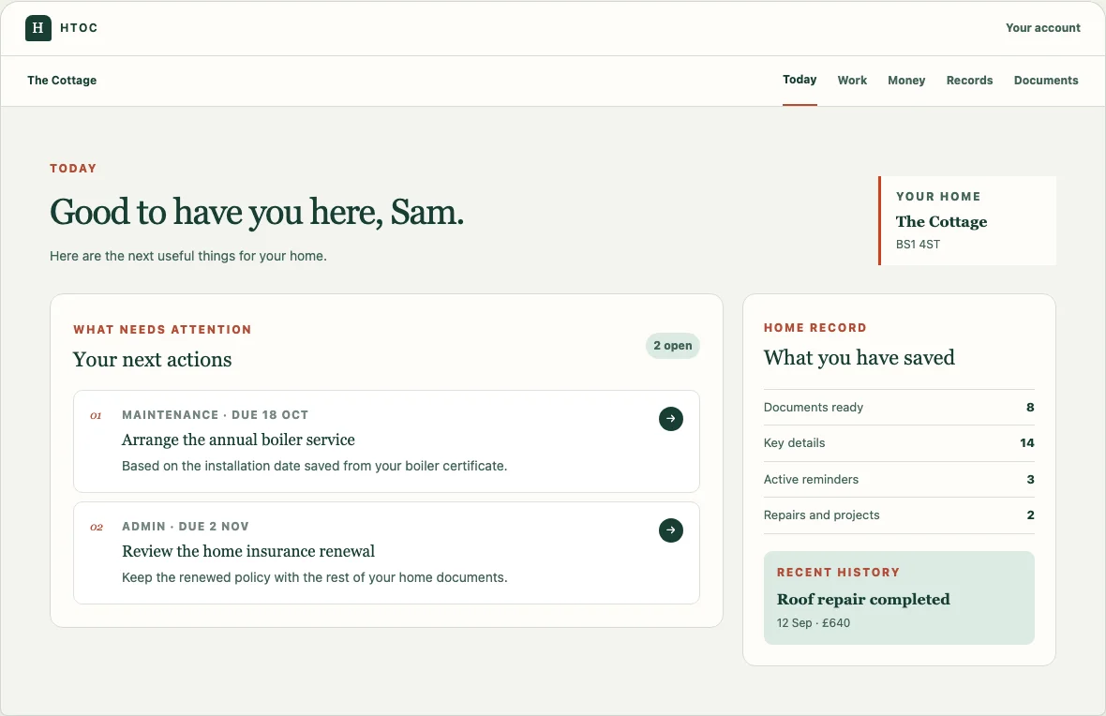The width and height of the screenshot is (1106, 716).
Task: Click the HTOC brand name
Action: (79, 28)
